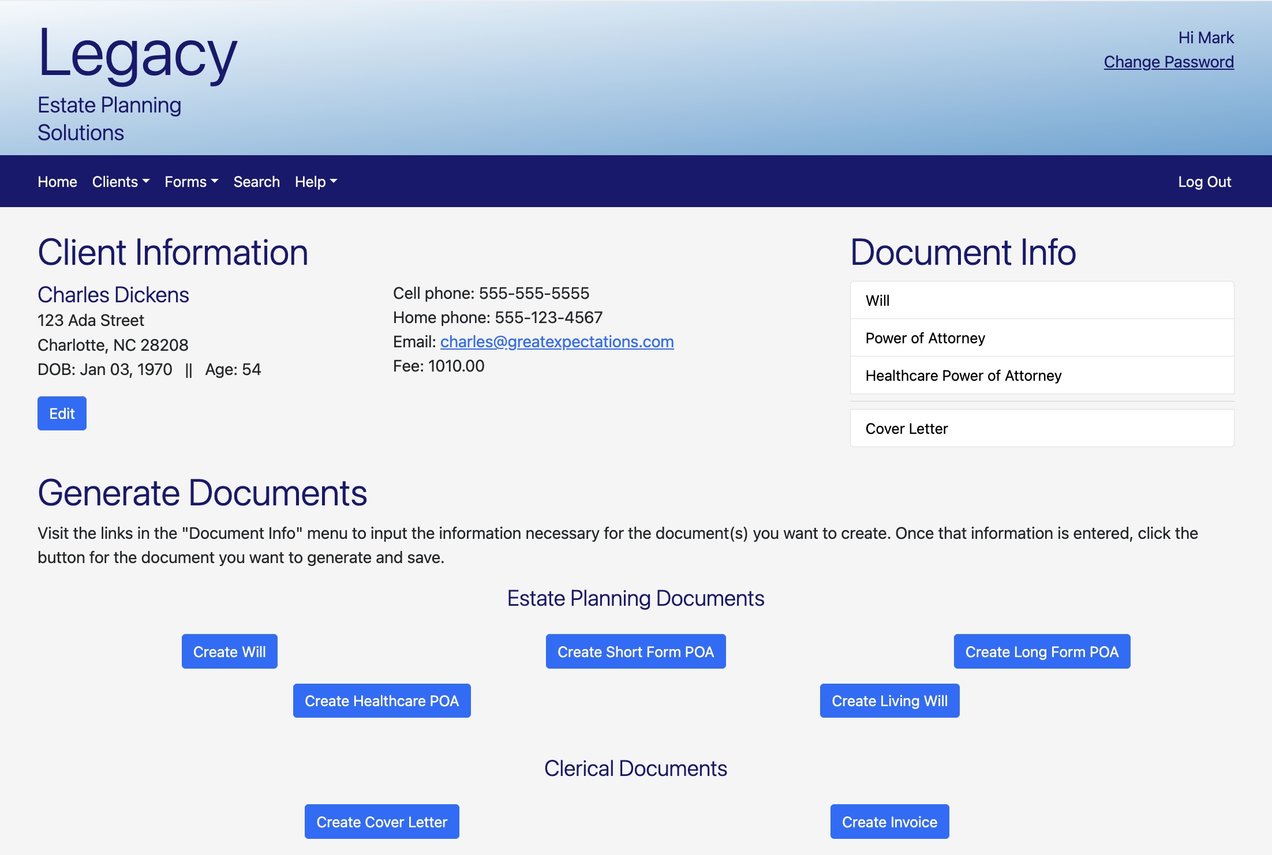Expand the Forms dropdown in navbar

pos(191,182)
